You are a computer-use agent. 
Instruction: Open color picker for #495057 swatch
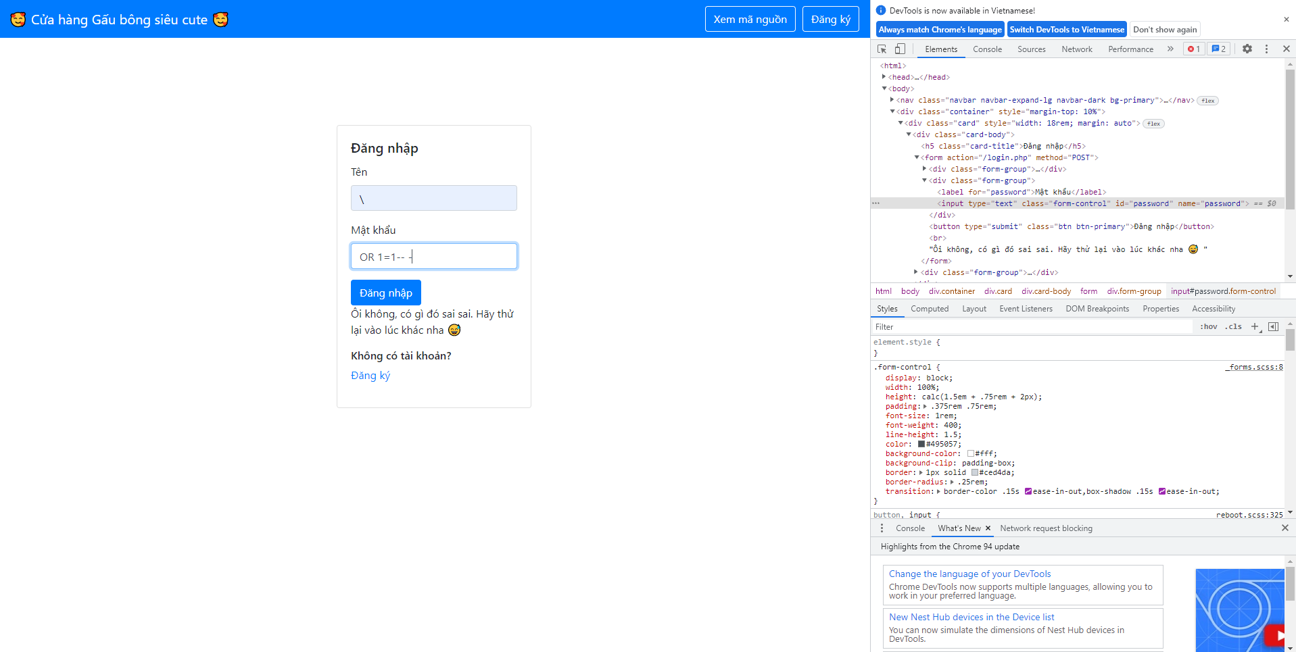pos(921,445)
